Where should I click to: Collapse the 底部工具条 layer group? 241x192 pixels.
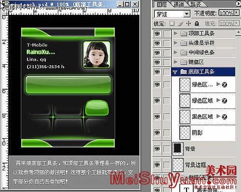tap(175, 72)
